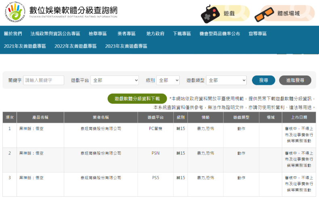This screenshot has height=200, width=319.
Task: Click the site title 數位娛樂軟體分級查詢網
Action: pyautogui.click(x=73, y=10)
